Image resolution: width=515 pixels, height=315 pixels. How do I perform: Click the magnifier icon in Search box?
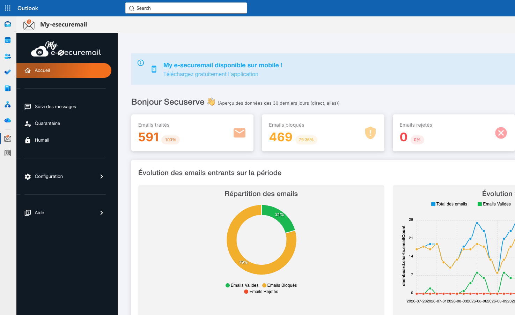(x=132, y=8)
